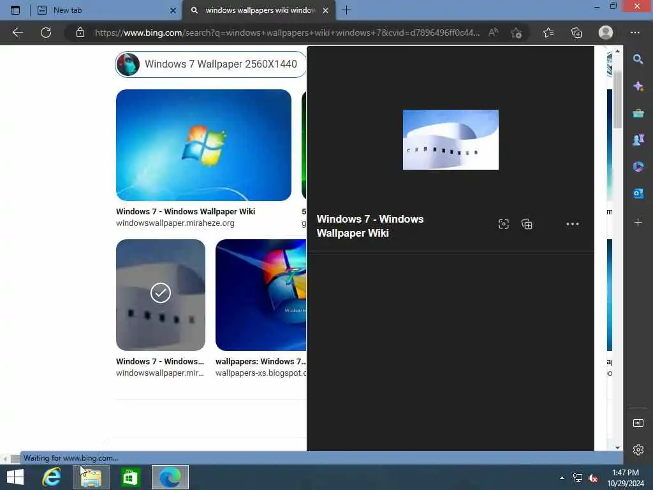Select Microsoft Edge taskbar button

click(170, 477)
